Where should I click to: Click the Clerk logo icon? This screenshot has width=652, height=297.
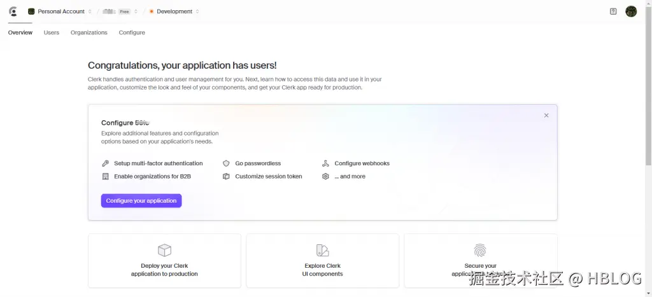pyautogui.click(x=13, y=11)
